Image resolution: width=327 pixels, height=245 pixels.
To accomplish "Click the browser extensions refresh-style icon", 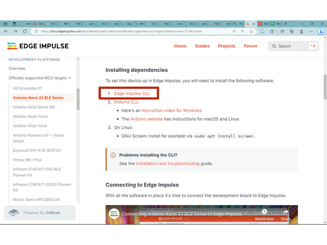I will [x=272, y=31].
